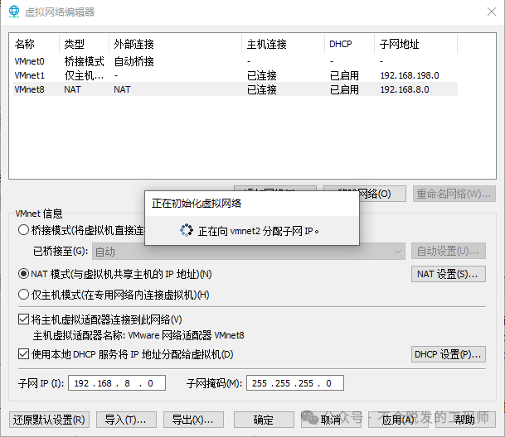
Task: Click the 帮助 button
Action: pyautogui.click(x=465, y=420)
